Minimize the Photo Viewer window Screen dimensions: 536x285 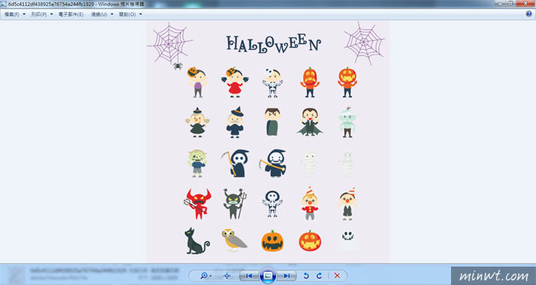coord(501,3)
